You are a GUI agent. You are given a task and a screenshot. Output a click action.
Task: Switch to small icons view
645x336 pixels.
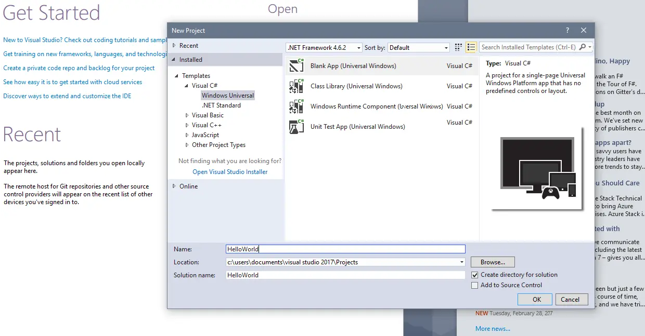(458, 47)
